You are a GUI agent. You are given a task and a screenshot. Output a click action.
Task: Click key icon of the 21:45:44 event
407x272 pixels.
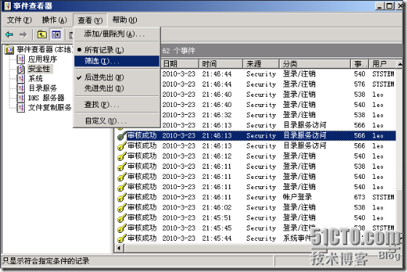[122, 239]
